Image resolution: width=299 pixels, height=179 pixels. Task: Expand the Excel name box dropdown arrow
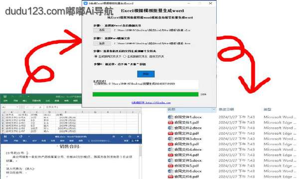tap(17, 107)
